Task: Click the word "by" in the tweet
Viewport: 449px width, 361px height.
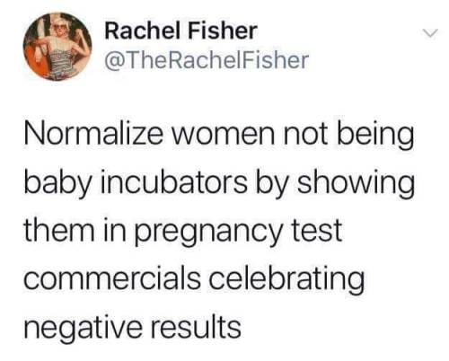Action: [272, 184]
